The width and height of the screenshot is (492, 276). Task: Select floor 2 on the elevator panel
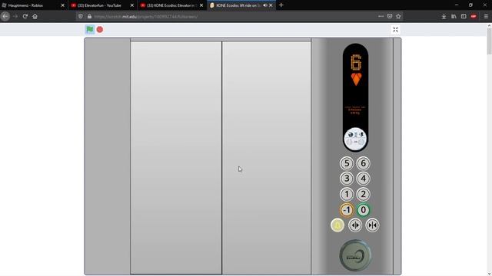[x=364, y=194]
